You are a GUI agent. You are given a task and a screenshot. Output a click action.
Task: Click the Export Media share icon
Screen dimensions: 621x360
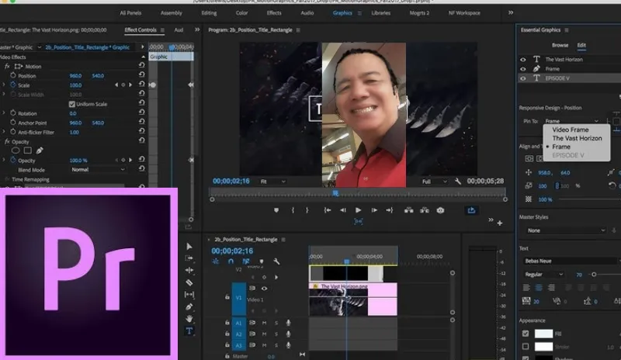point(471,210)
